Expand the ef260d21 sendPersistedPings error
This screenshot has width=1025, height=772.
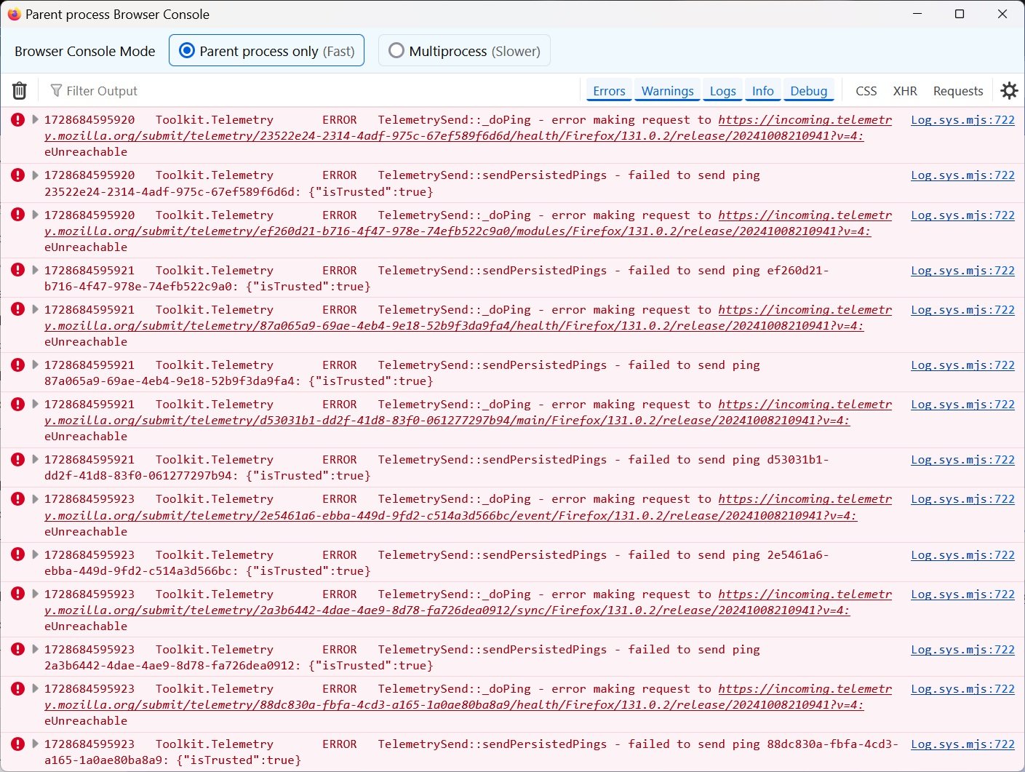coord(34,270)
